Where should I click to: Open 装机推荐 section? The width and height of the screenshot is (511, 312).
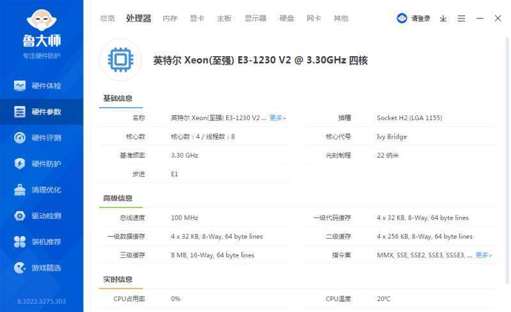coord(42,242)
